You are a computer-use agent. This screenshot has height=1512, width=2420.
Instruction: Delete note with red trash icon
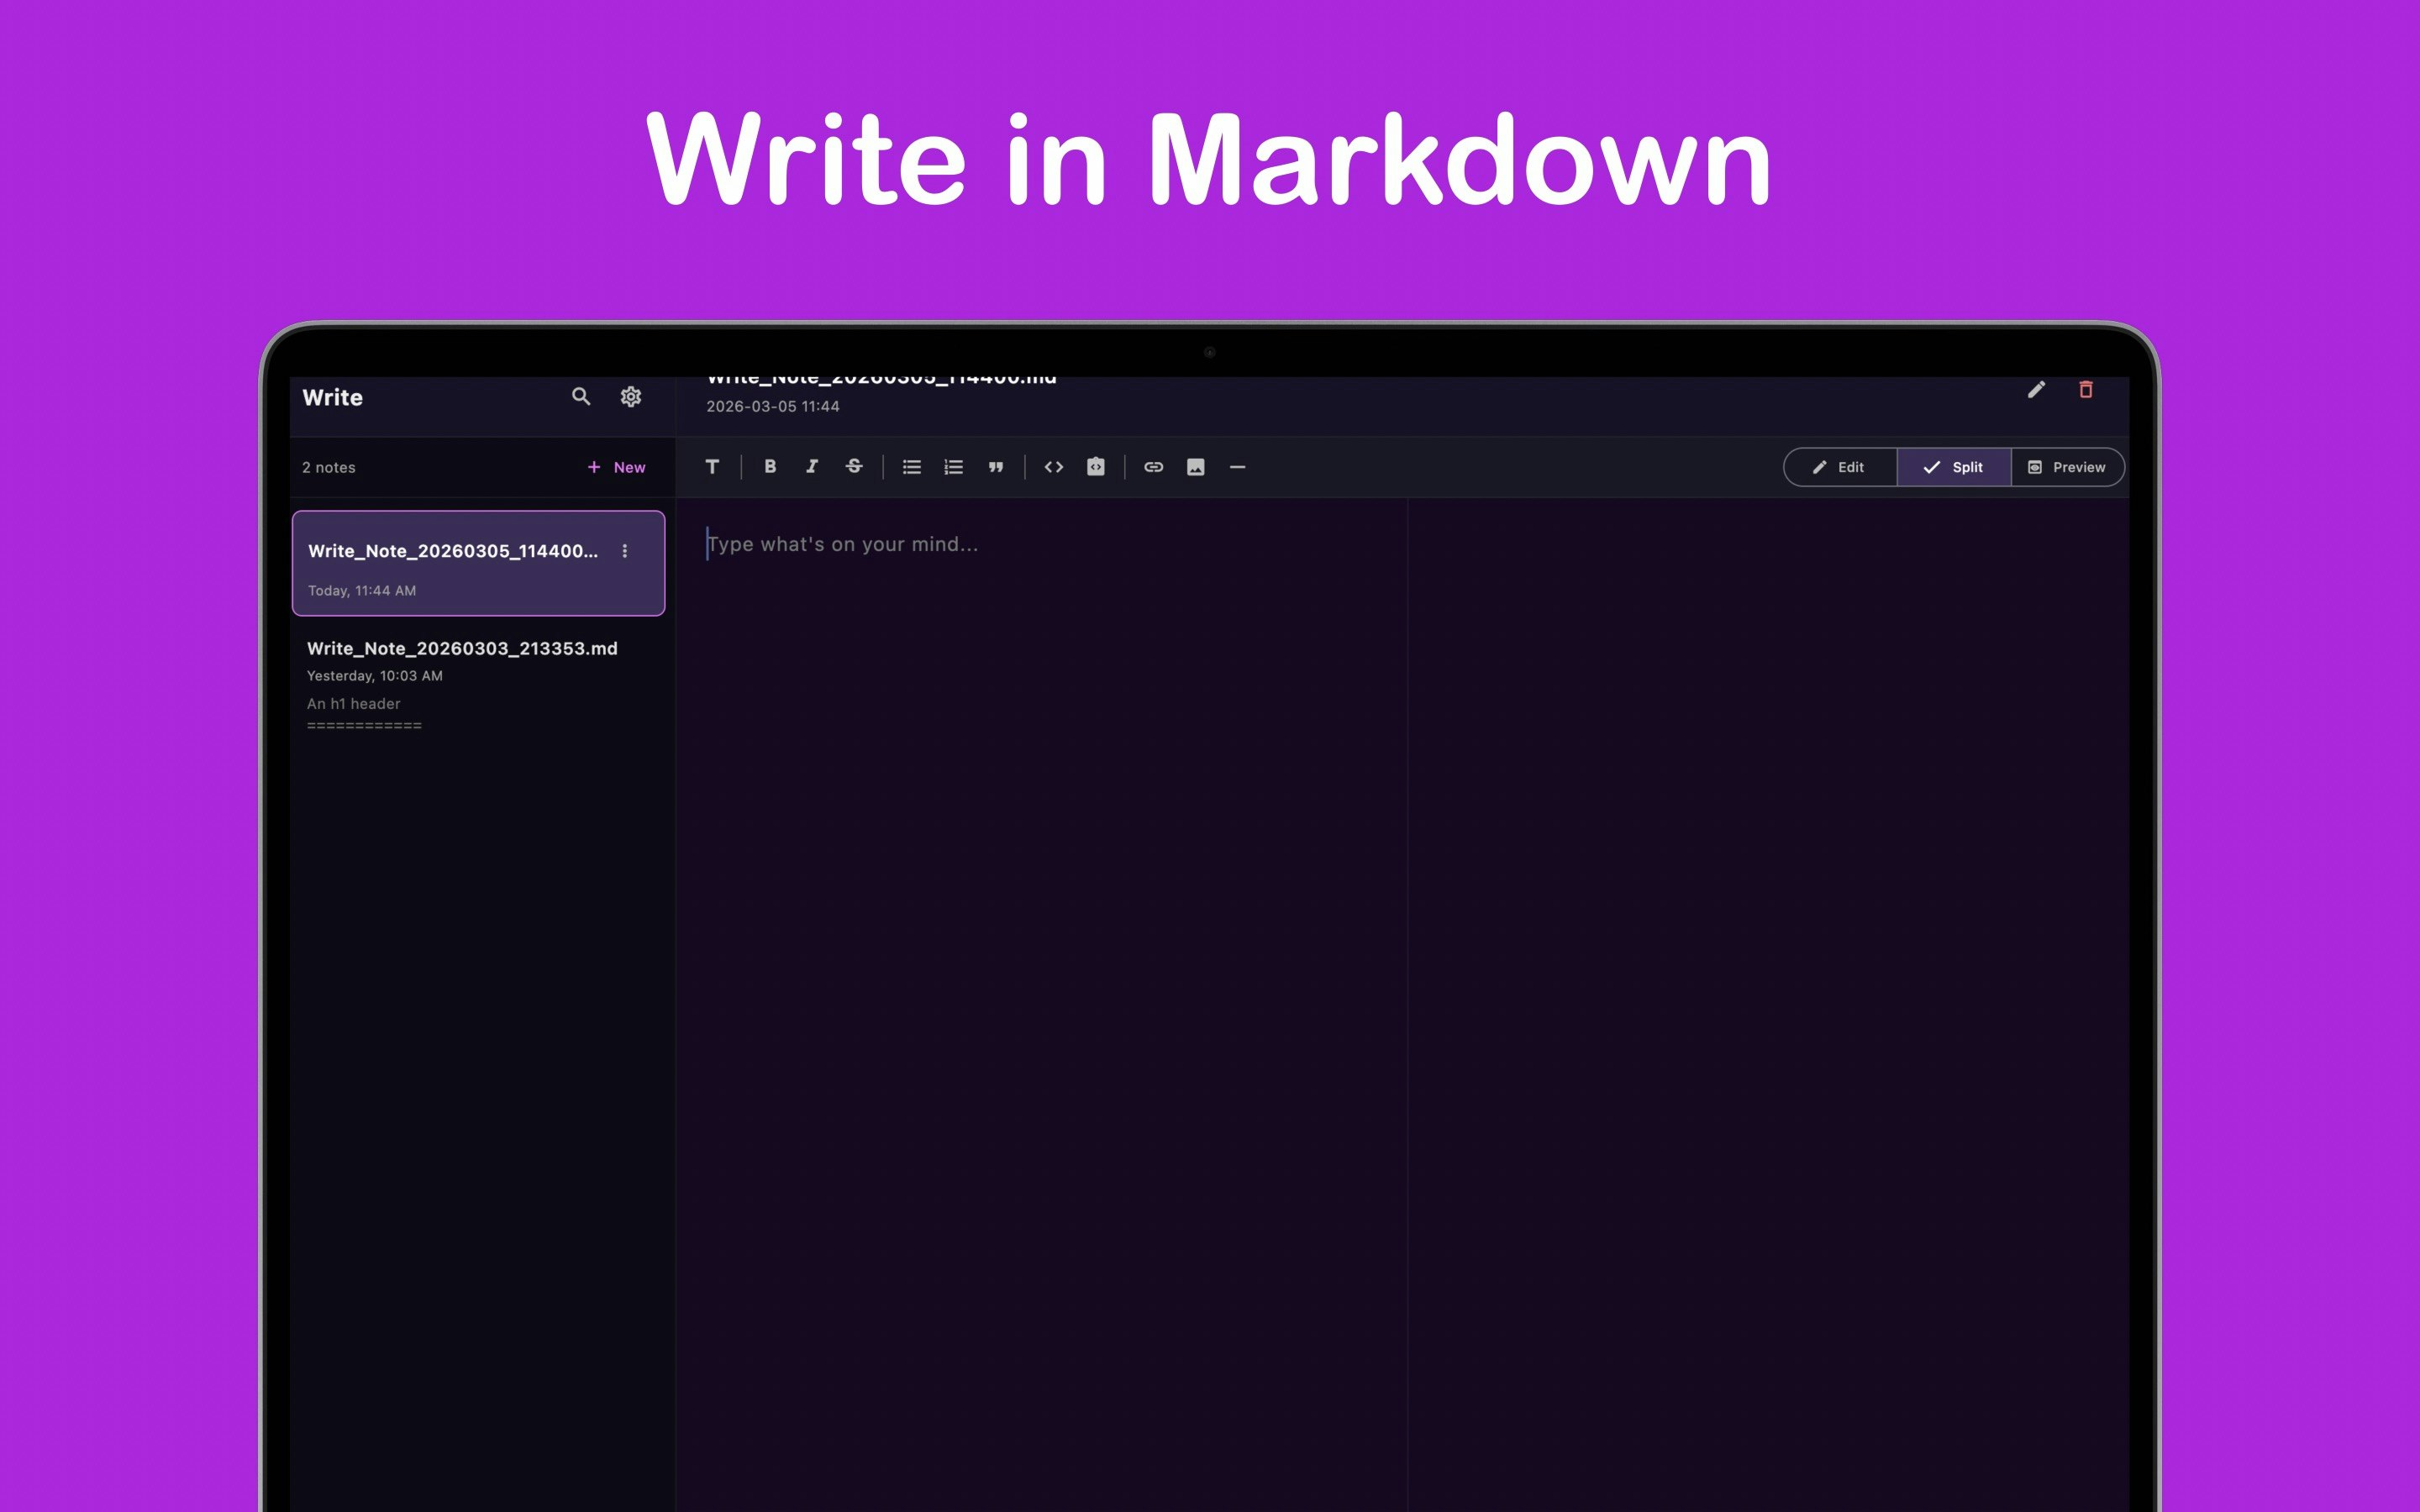point(2085,390)
